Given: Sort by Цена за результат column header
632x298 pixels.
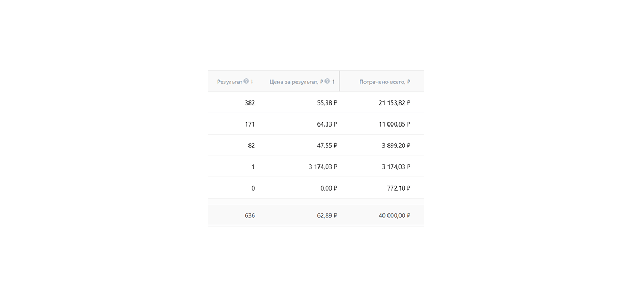Looking at the screenshot, I should pyautogui.click(x=296, y=82).
